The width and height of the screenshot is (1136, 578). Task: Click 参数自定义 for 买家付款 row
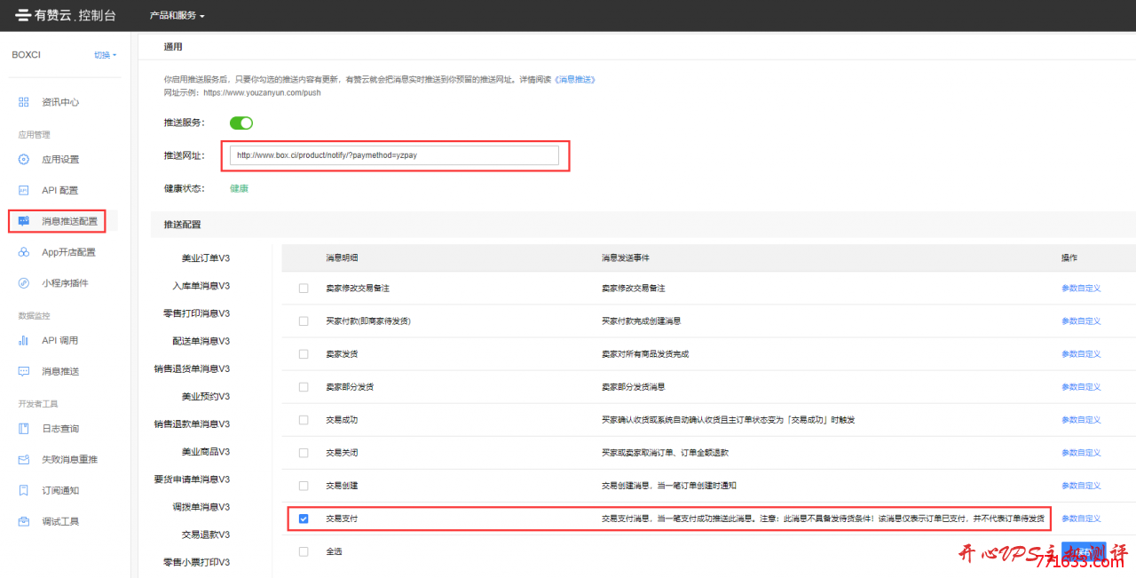tap(1081, 321)
